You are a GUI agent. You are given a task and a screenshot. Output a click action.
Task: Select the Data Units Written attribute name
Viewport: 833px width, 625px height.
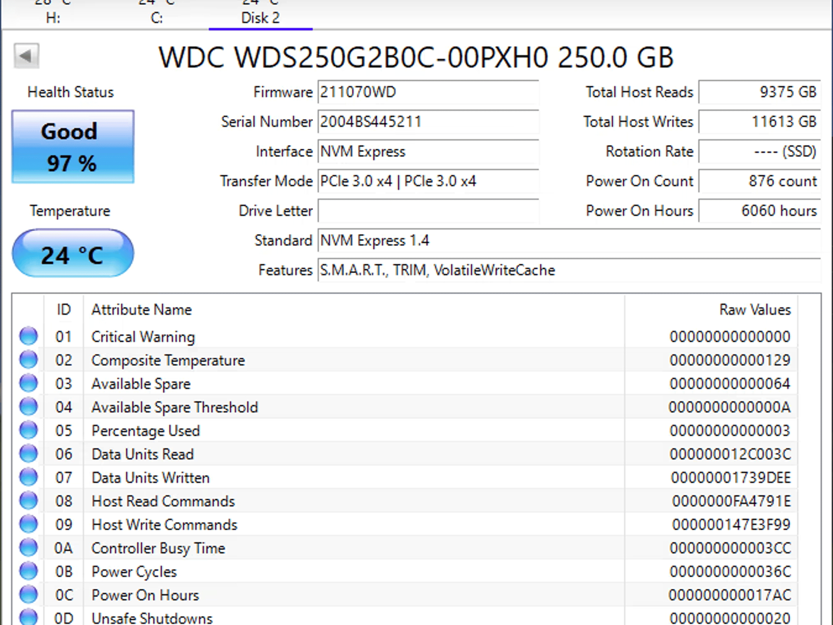(x=150, y=478)
